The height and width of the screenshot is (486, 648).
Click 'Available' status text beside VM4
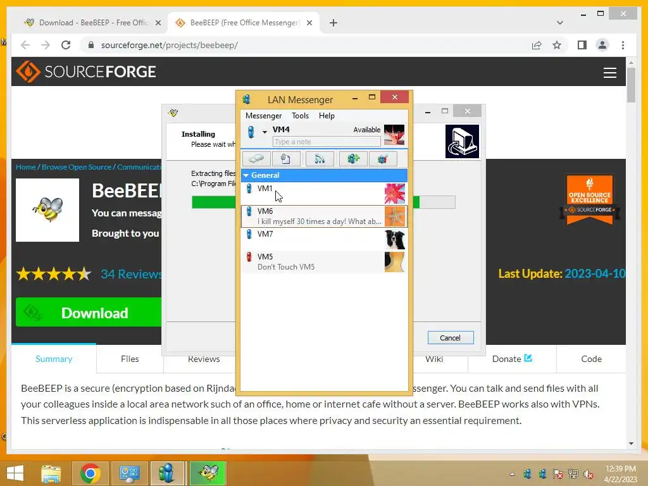(x=366, y=130)
